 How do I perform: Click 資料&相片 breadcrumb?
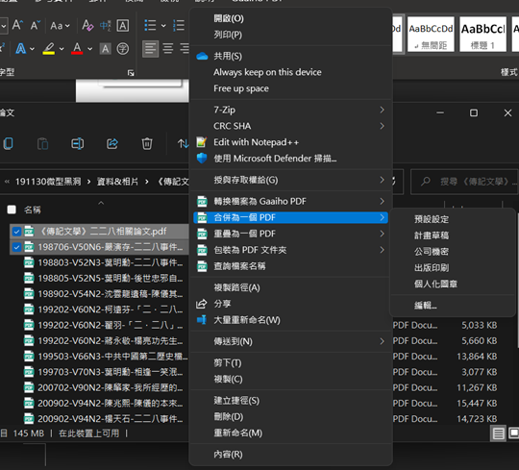pyautogui.click(x=117, y=182)
